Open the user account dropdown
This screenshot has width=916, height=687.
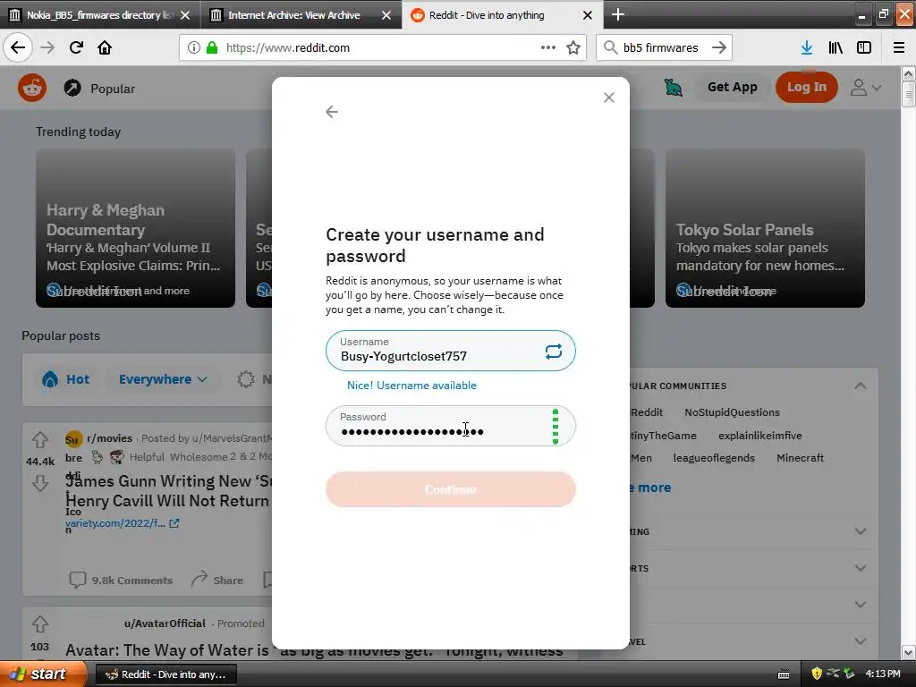[x=865, y=88]
